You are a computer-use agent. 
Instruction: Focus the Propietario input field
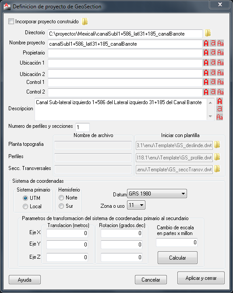125,53
